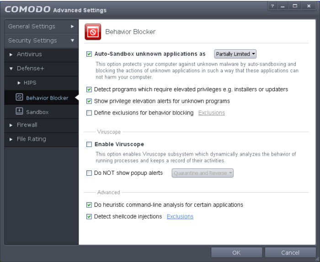Uncheck Detect shellcode injections
The image size is (320, 262).
click(89, 217)
